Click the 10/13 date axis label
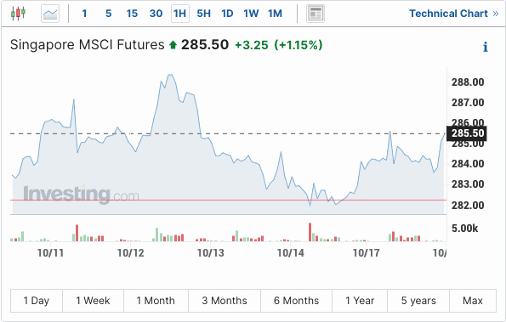Screen dimensions: 506x322 click(210, 253)
